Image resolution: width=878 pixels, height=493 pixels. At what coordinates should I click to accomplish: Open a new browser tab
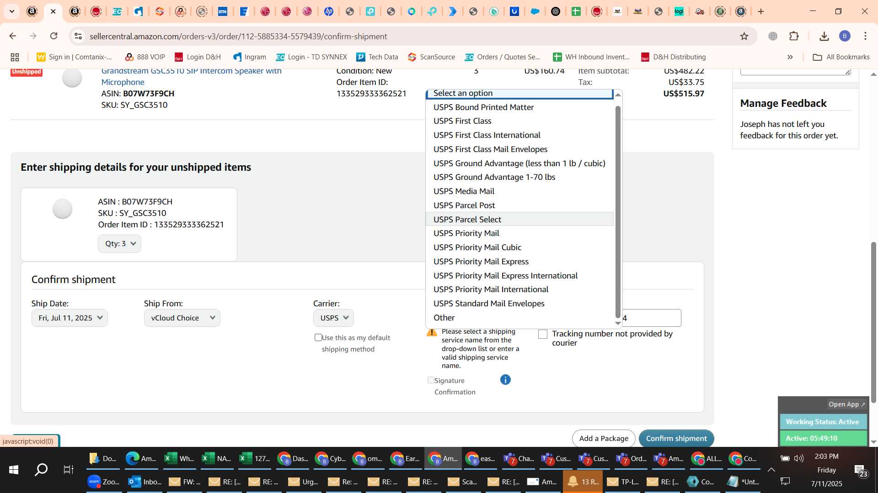click(x=761, y=11)
